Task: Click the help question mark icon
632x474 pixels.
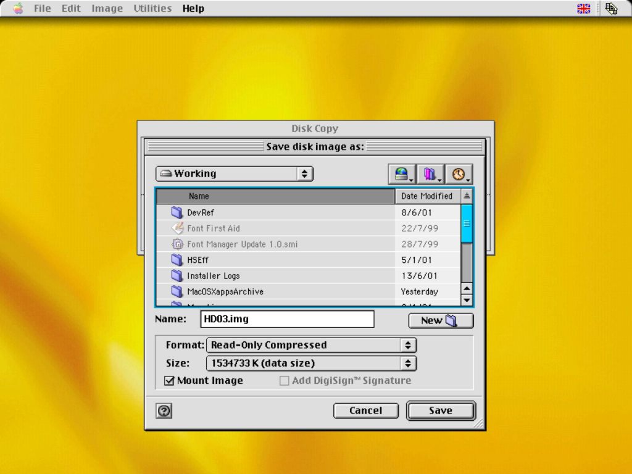Action: click(164, 411)
